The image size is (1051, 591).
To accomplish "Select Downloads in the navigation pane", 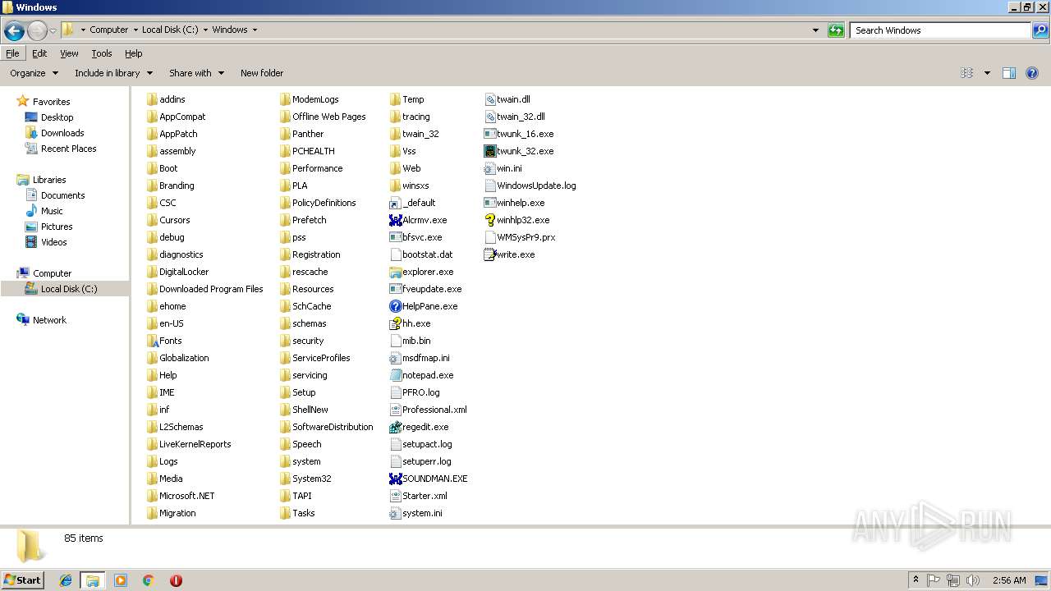I will [62, 133].
